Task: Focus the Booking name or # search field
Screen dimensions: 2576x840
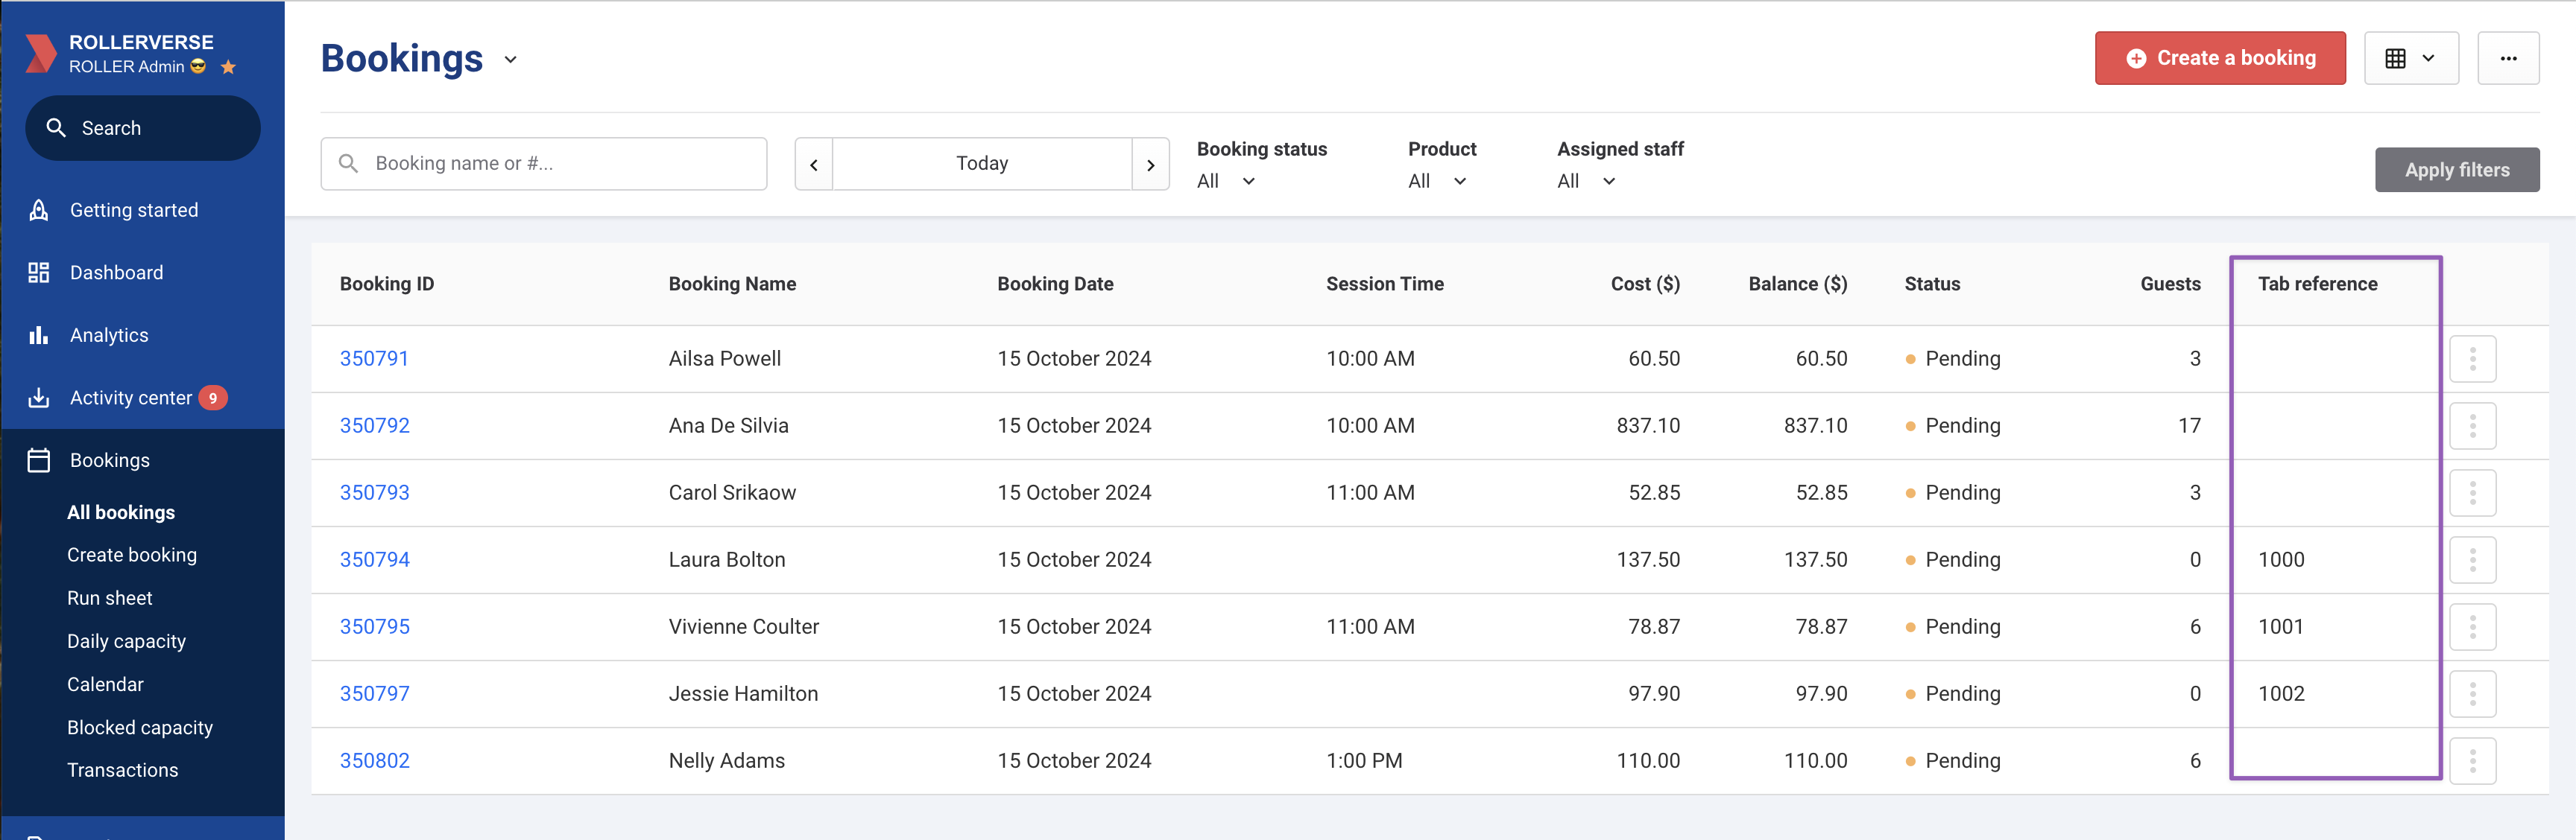Action: pos(544,164)
